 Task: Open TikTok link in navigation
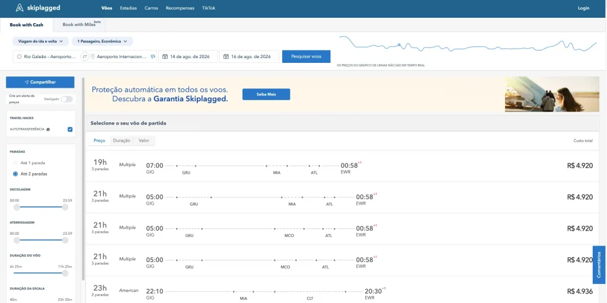pyautogui.click(x=209, y=8)
